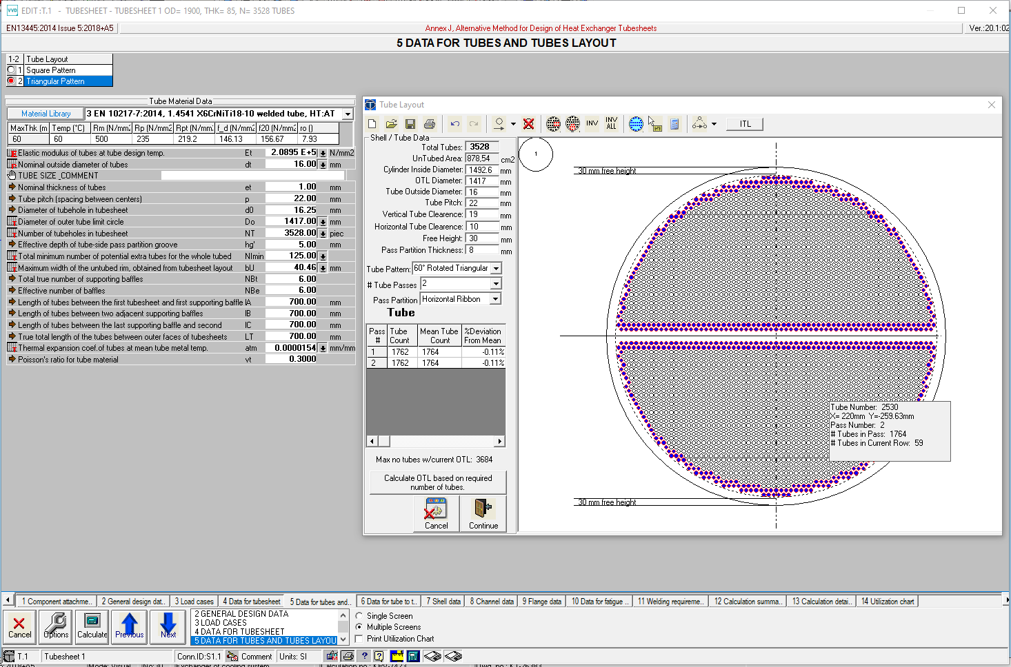Click the blue globe tube grid icon
Screen dimensions: 1011x667
coord(636,124)
